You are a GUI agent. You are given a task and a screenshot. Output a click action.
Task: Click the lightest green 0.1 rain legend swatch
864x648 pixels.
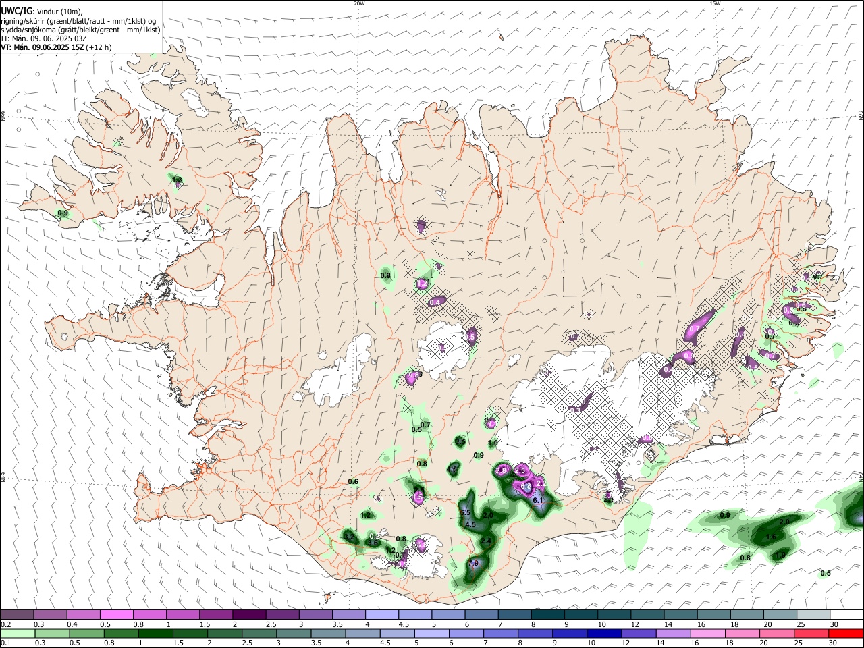pos(18,634)
